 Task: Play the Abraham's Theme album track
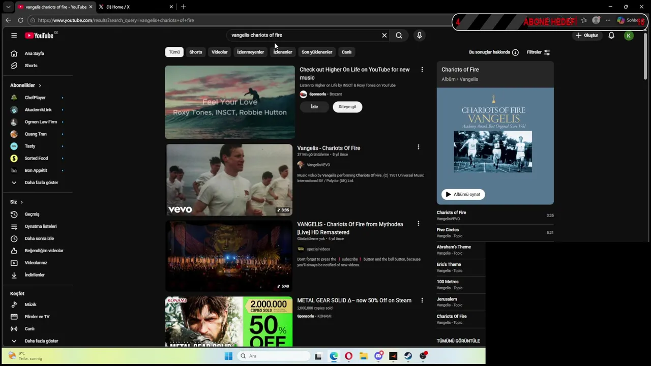461,250
